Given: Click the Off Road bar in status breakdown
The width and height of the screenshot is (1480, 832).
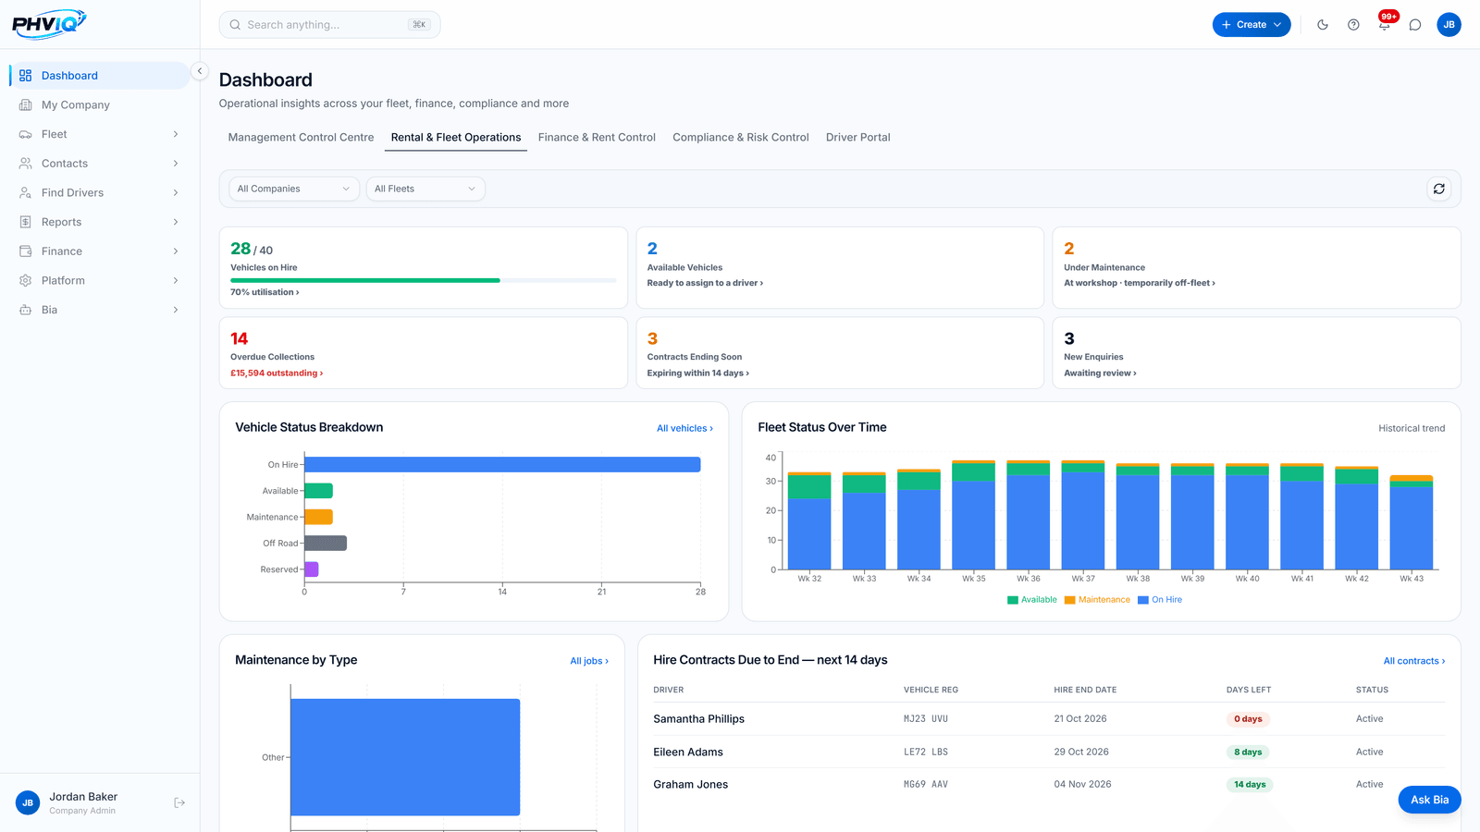Looking at the screenshot, I should (x=326, y=544).
